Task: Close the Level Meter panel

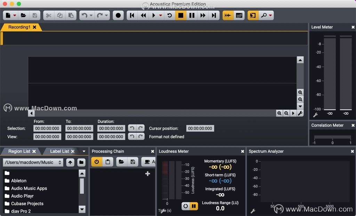Action: (x=353, y=27)
